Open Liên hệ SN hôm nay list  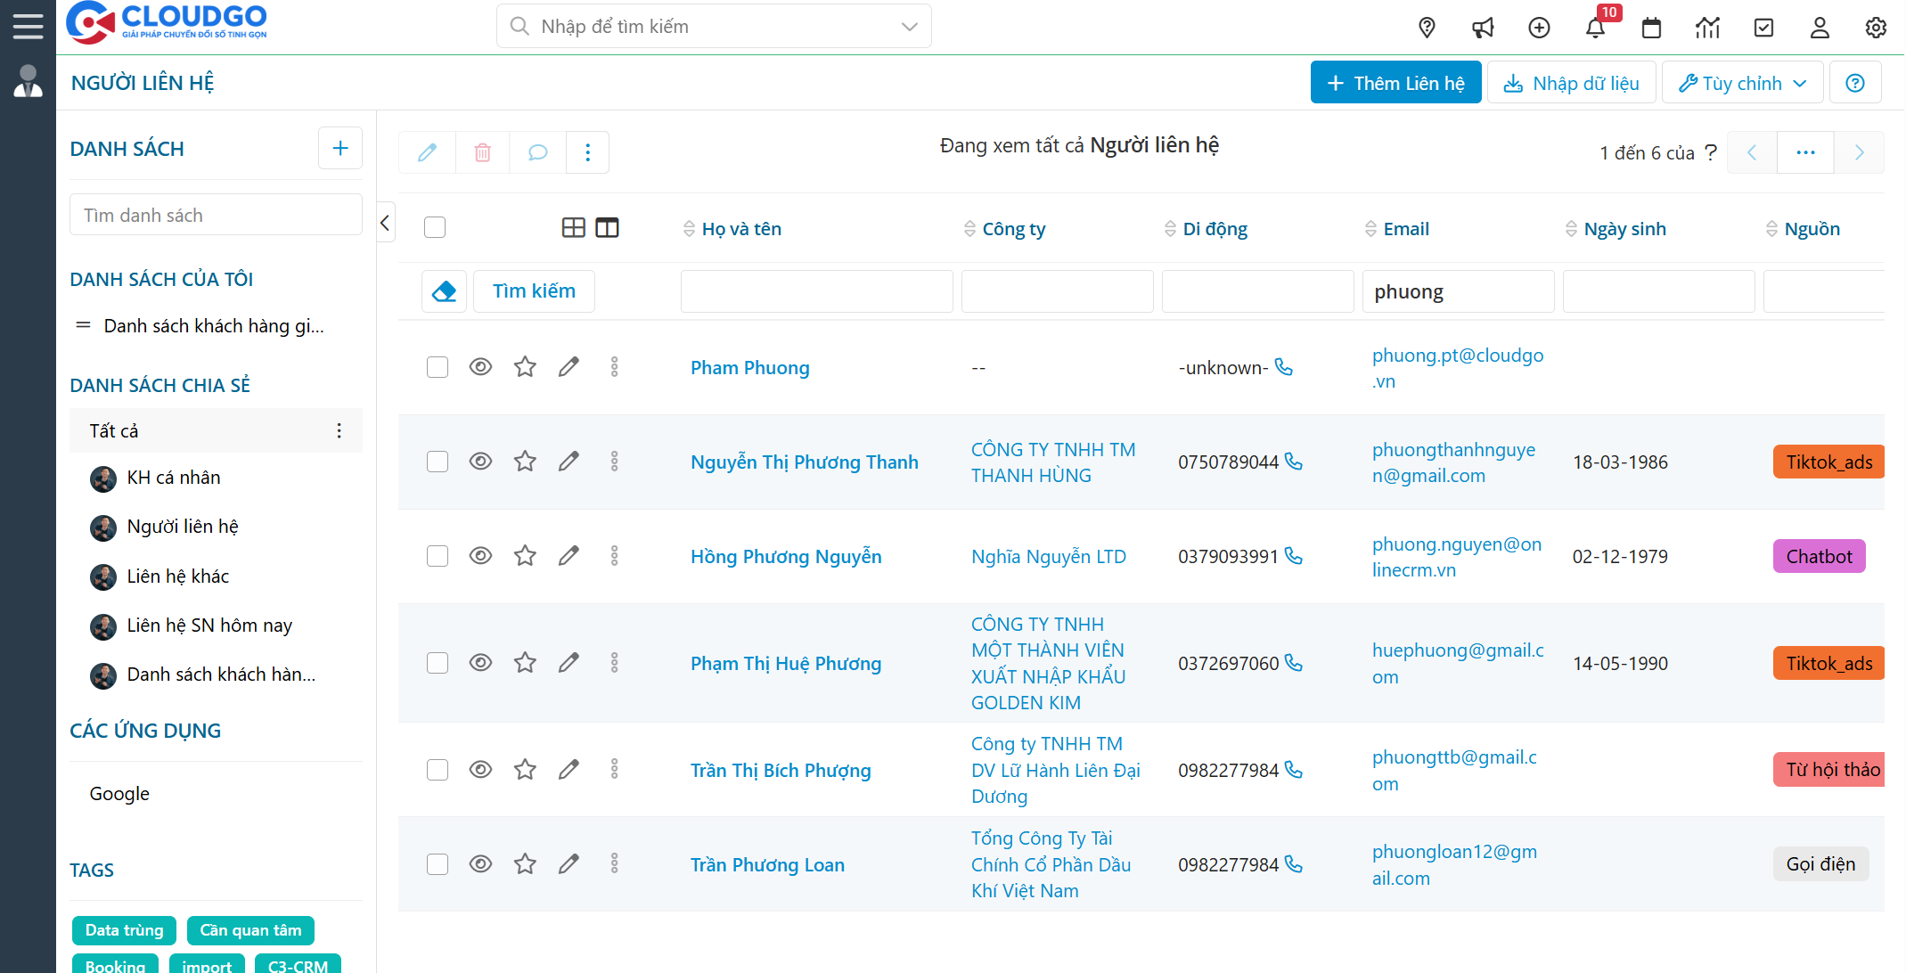(209, 625)
